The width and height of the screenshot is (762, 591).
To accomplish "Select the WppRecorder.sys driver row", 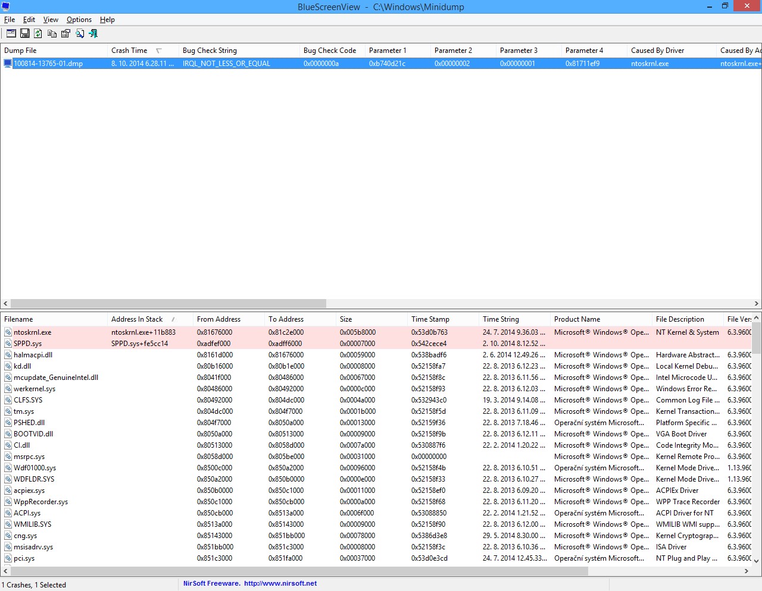I will click(x=376, y=502).
